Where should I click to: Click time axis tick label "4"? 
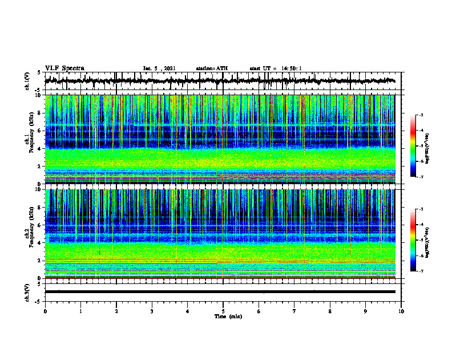click(188, 311)
